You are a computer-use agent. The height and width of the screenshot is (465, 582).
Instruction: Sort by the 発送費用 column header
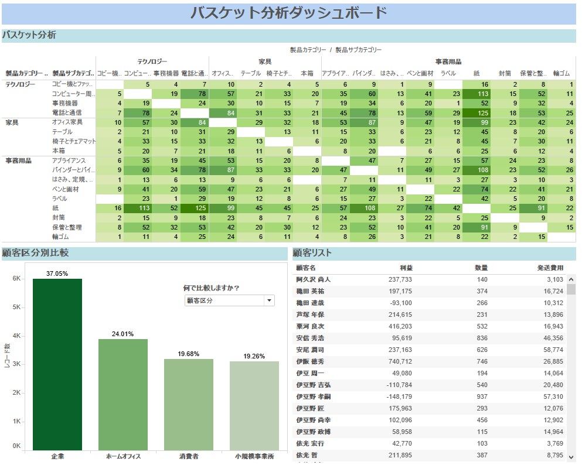[550, 268]
